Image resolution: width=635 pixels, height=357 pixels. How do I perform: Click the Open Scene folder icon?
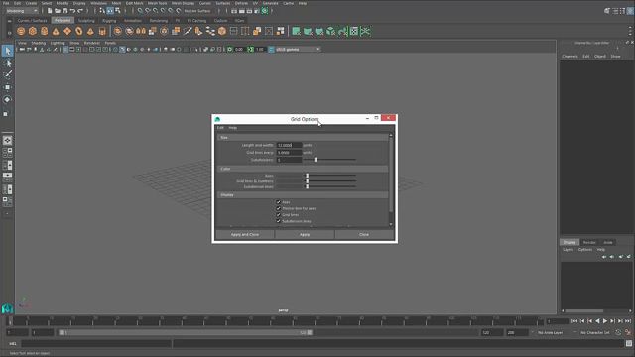(x=58, y=11)
